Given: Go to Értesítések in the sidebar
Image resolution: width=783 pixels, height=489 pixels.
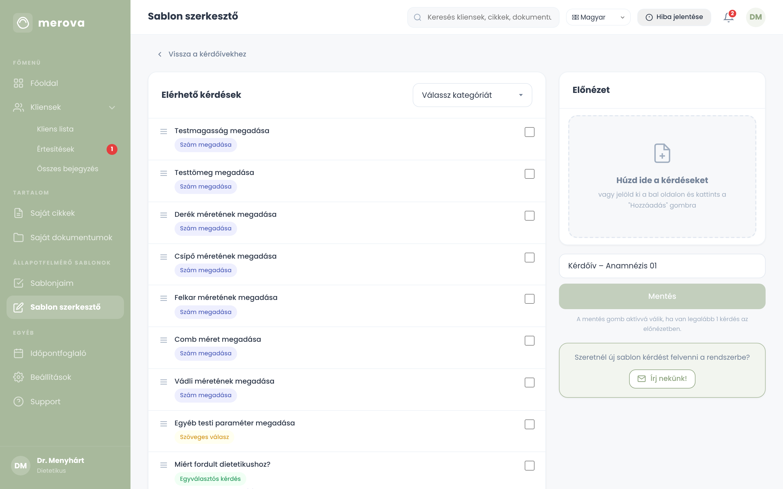Looking at the screenshot, I should click(55, 149).
